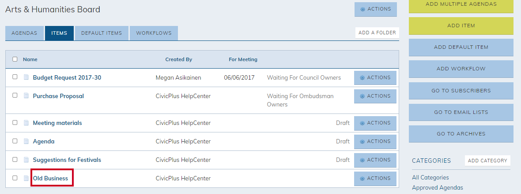Open Actions menu for Budget Request 2017-30

pos(375,78)
